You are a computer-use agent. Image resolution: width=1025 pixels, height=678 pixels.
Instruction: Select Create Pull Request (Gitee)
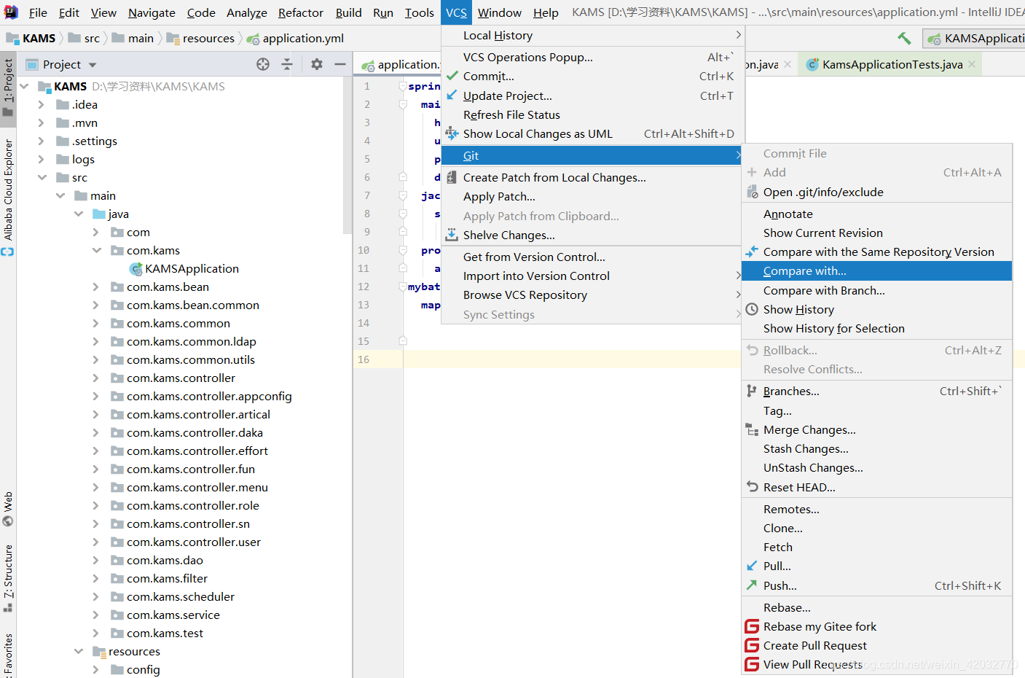pos(877,645)
